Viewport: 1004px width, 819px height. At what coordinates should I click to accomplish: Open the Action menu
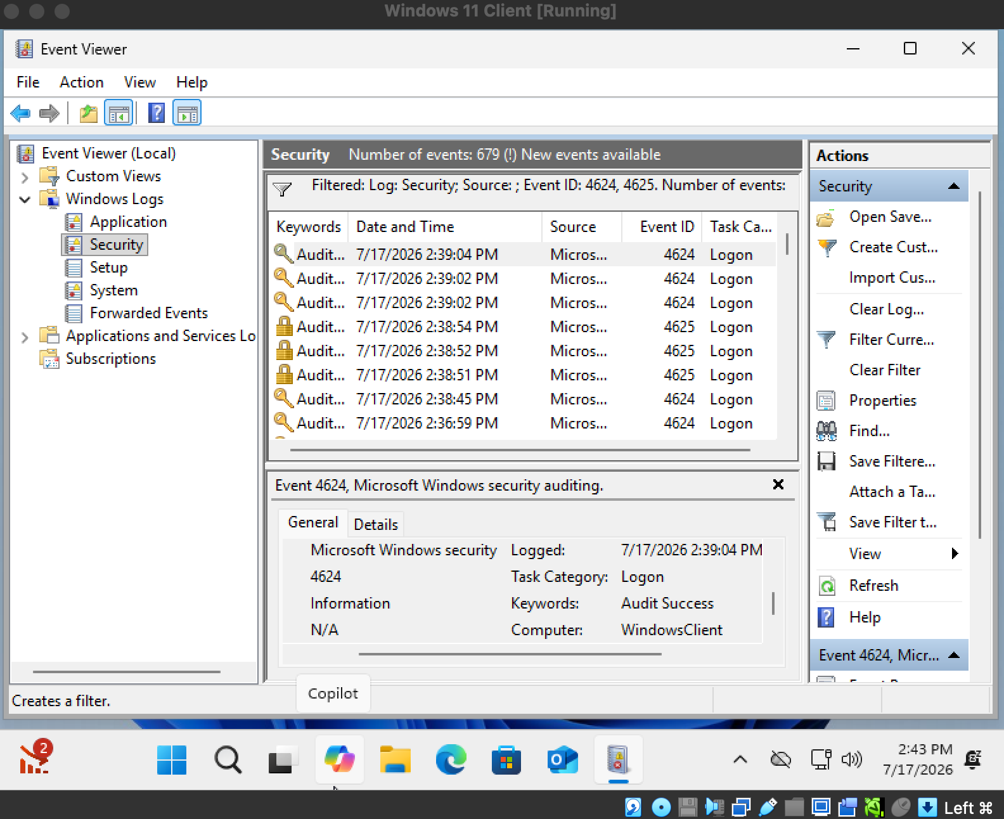tap(81, 82)
